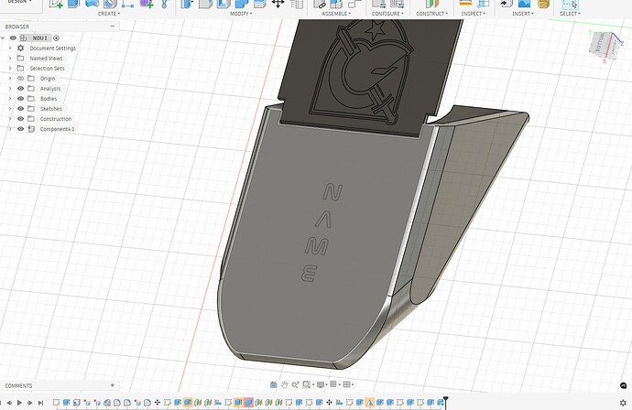Open the CONFIGURE menu
This screenshot has height=410, width=632.
click(387, 14)
